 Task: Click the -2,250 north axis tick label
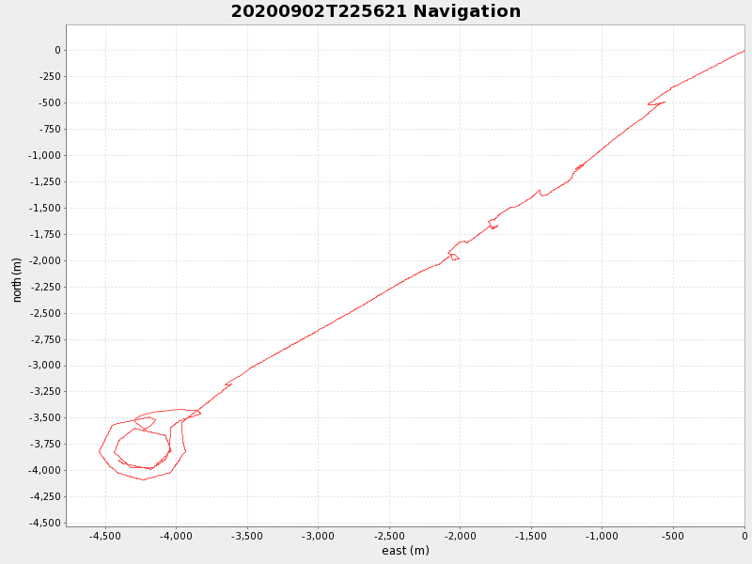point(43,287)
